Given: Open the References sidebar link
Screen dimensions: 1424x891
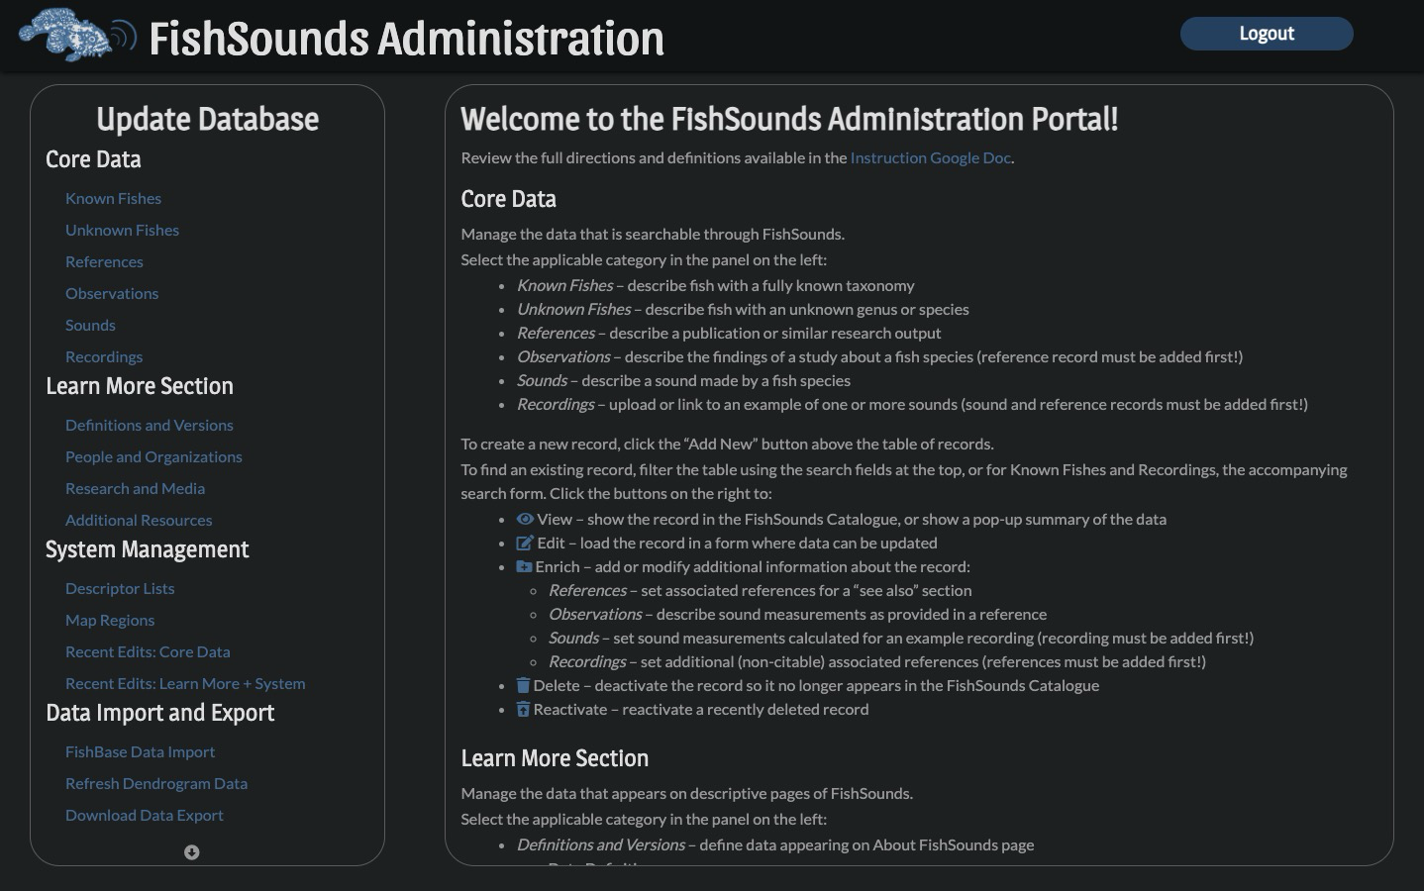Looking at the screenshot, I should coord(104,261).
